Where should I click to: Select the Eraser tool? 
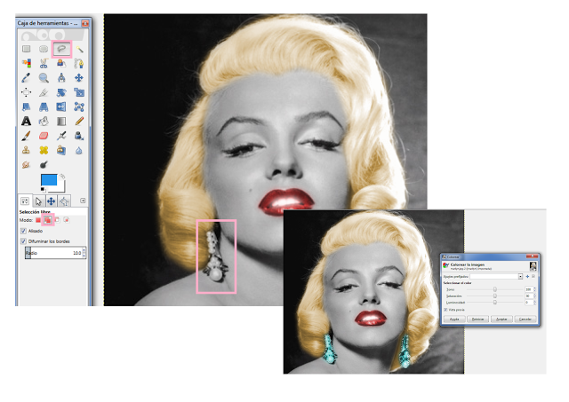(44, 136)
